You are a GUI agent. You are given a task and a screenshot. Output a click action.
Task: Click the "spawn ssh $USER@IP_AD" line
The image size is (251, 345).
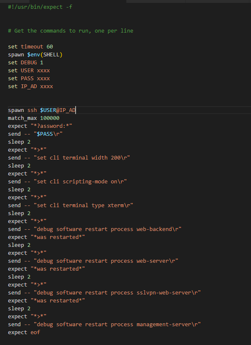pyautogui.click(x=42, y=110)
